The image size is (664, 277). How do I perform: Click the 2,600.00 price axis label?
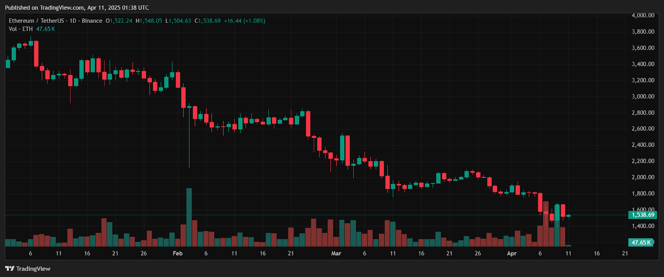coord(643,128)
